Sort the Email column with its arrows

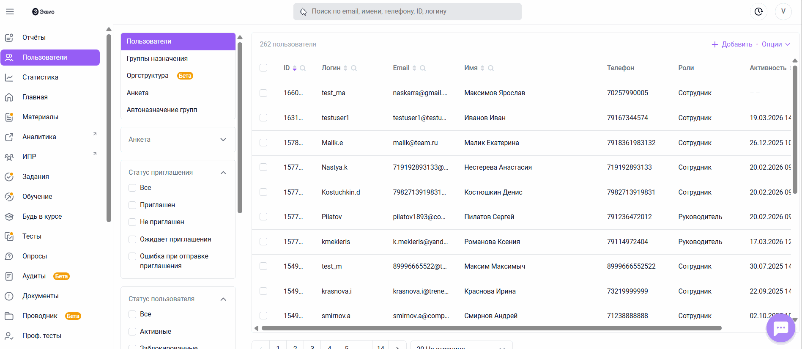click(x=414, y=68)
